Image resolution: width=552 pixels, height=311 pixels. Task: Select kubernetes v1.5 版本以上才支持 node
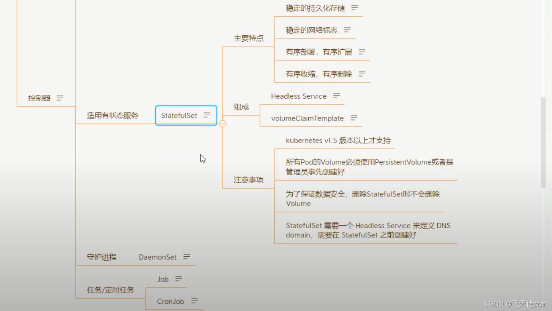[338, 140]
